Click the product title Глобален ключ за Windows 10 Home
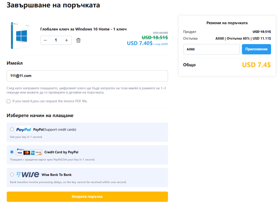The width and height of the screenshot is (280, 205). [x=83, y=29]
